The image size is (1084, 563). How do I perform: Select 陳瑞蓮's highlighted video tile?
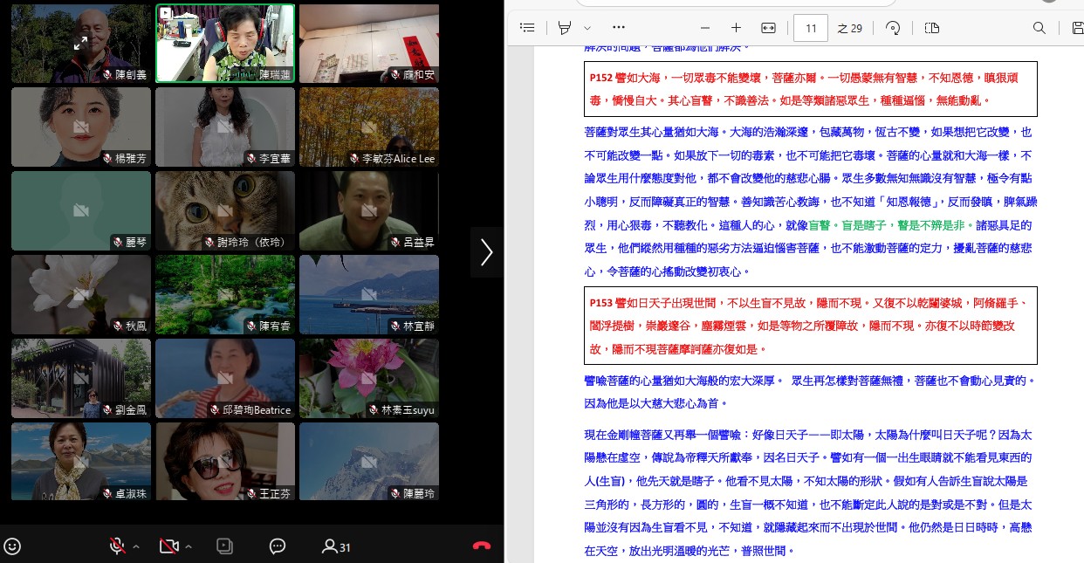click(225, 43)
